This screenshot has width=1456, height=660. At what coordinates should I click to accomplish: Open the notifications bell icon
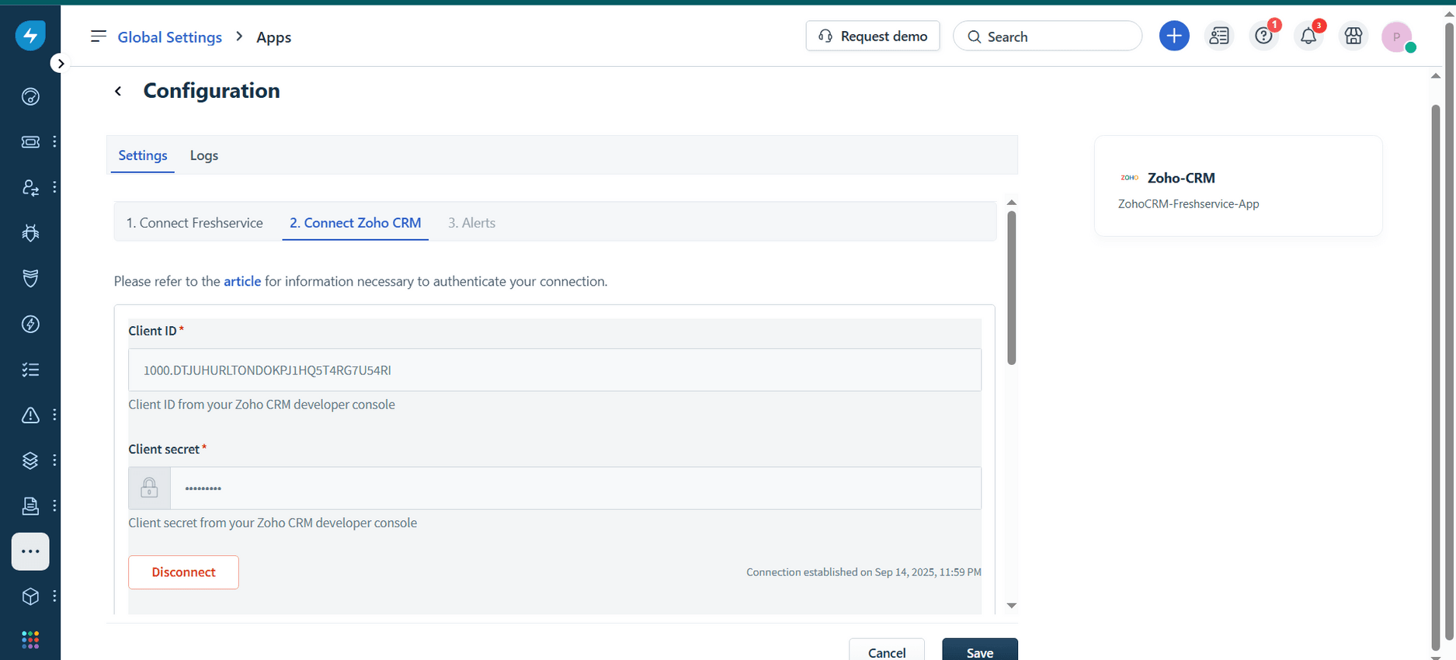pos(1308,36)
